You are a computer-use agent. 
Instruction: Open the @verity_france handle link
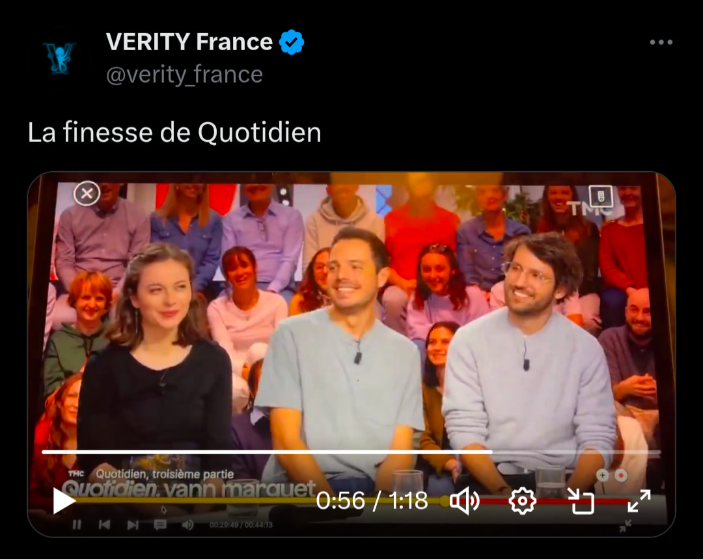coord(184,74)
